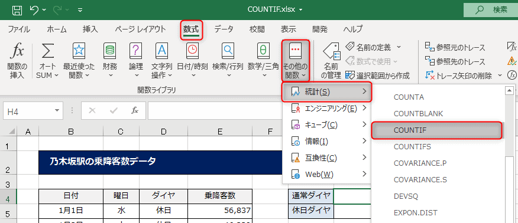The height and width of the screenshot is (223, 518).
Task: Open the Name Box dropdown arrow
Action: tap(57, 111)
